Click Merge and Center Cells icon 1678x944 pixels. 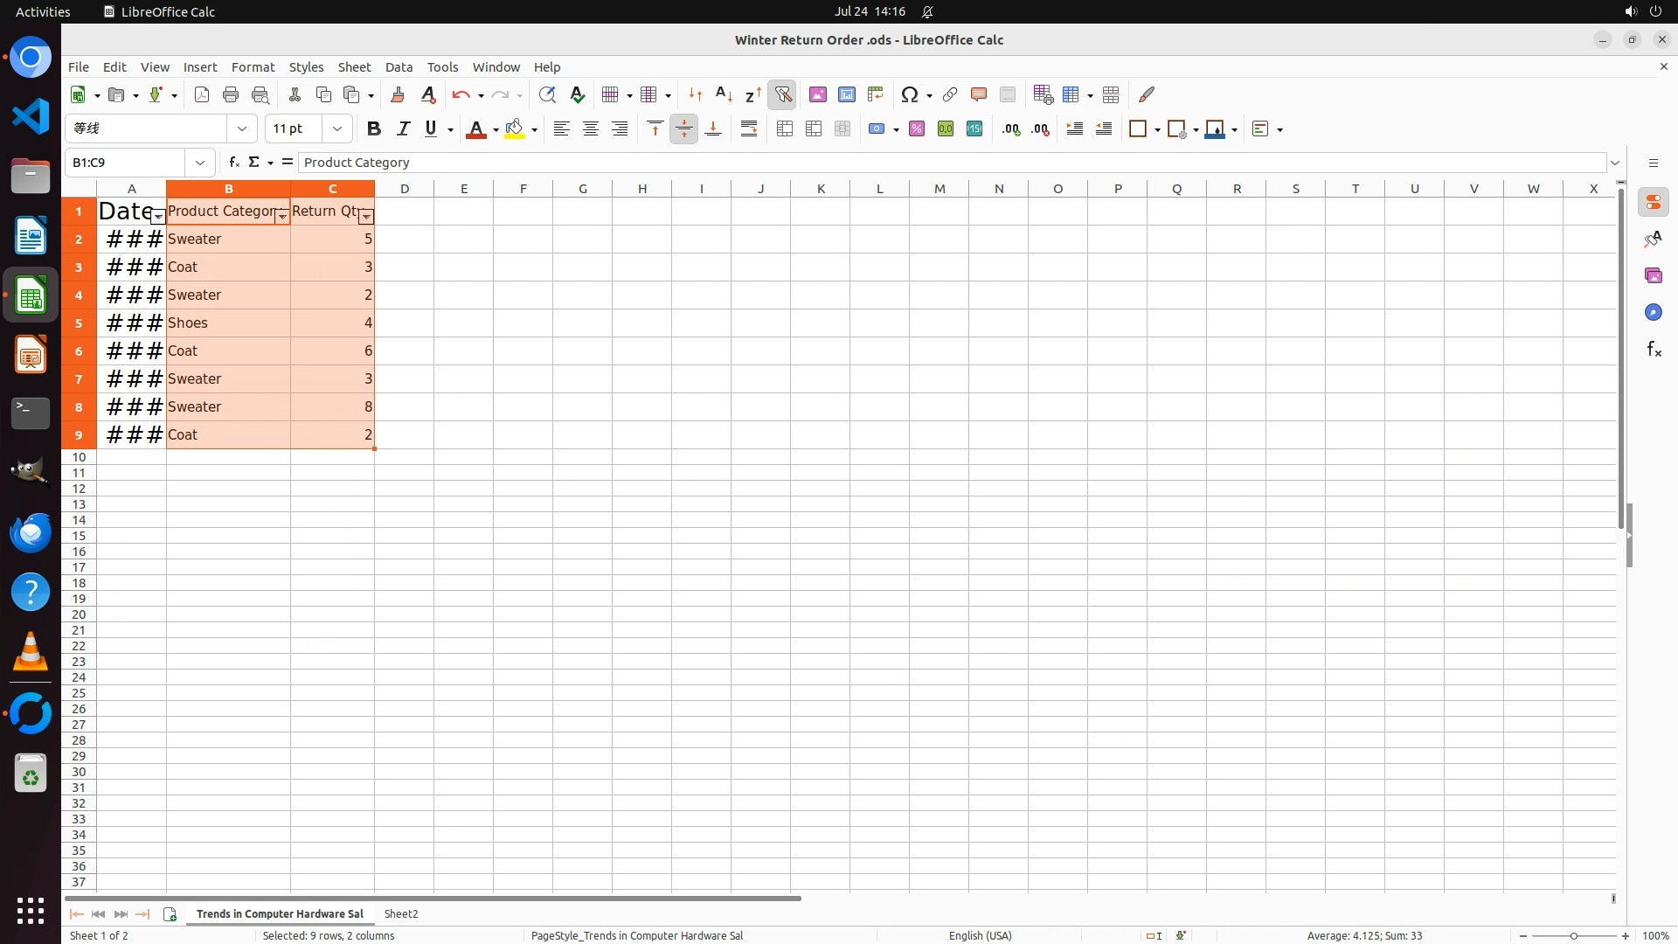[785, 128]
